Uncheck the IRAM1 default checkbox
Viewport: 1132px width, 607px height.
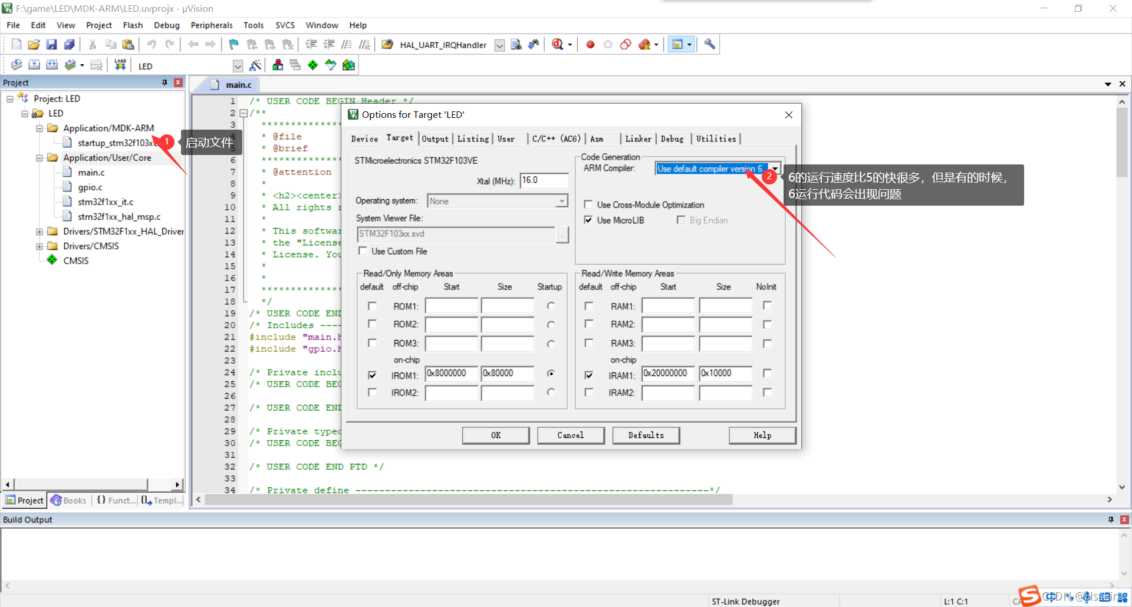click(x=588, y=375)
